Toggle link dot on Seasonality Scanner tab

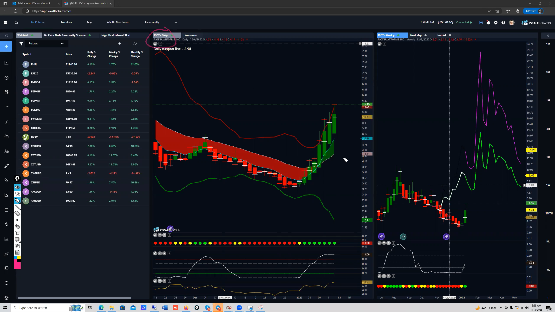90,35
